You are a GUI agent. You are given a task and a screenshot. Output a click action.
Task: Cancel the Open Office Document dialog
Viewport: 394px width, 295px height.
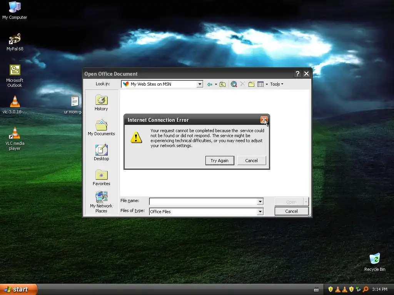[292, 211]
